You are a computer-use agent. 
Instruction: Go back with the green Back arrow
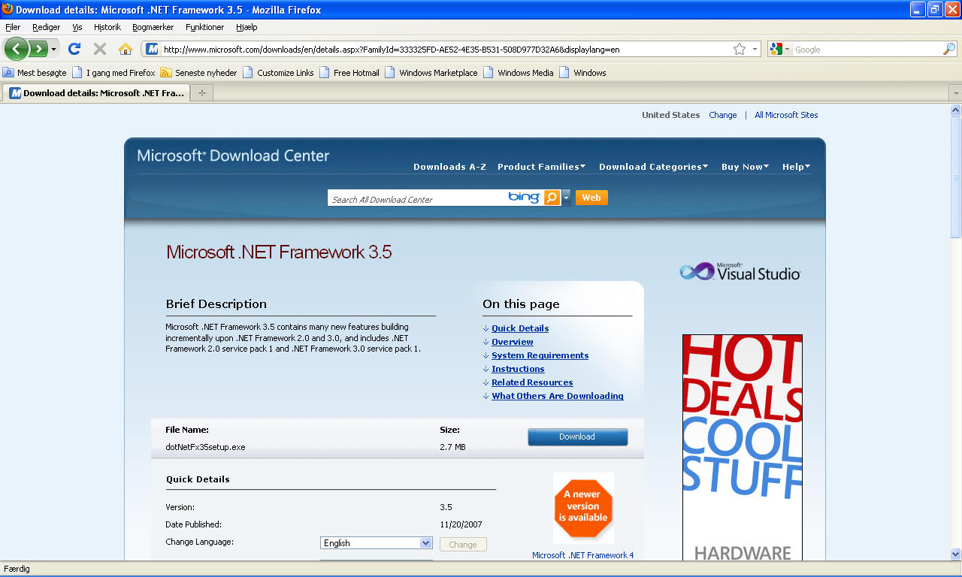(x=17, y=49)
